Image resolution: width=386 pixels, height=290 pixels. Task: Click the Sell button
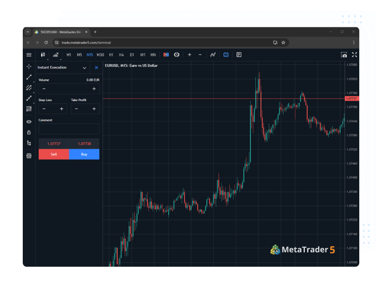pyautogui.click(x=53, y=154)
